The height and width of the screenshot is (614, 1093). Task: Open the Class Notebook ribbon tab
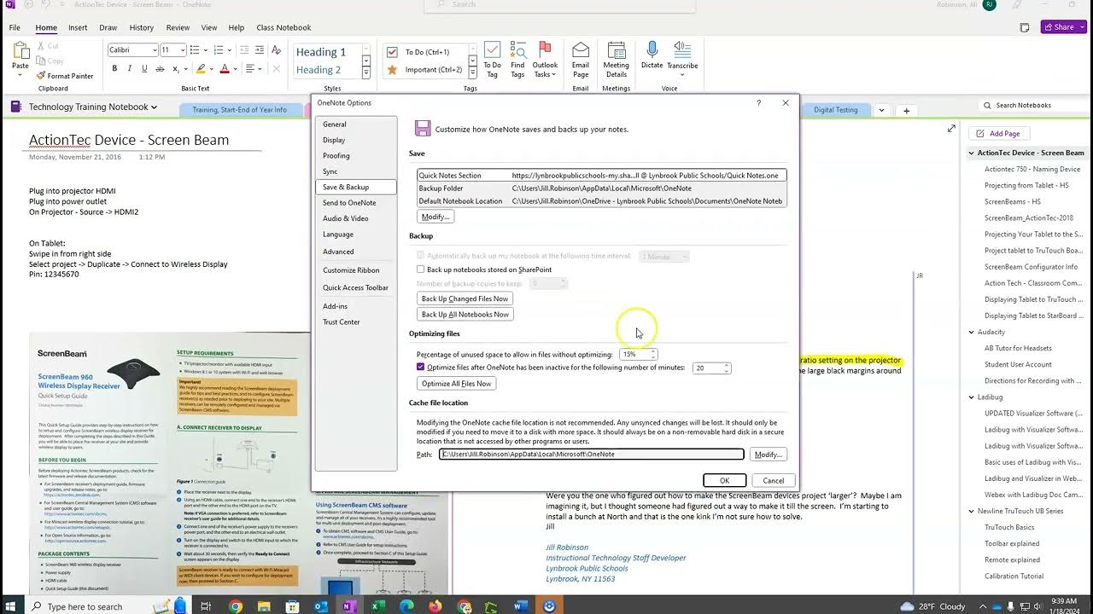[283, 27]
